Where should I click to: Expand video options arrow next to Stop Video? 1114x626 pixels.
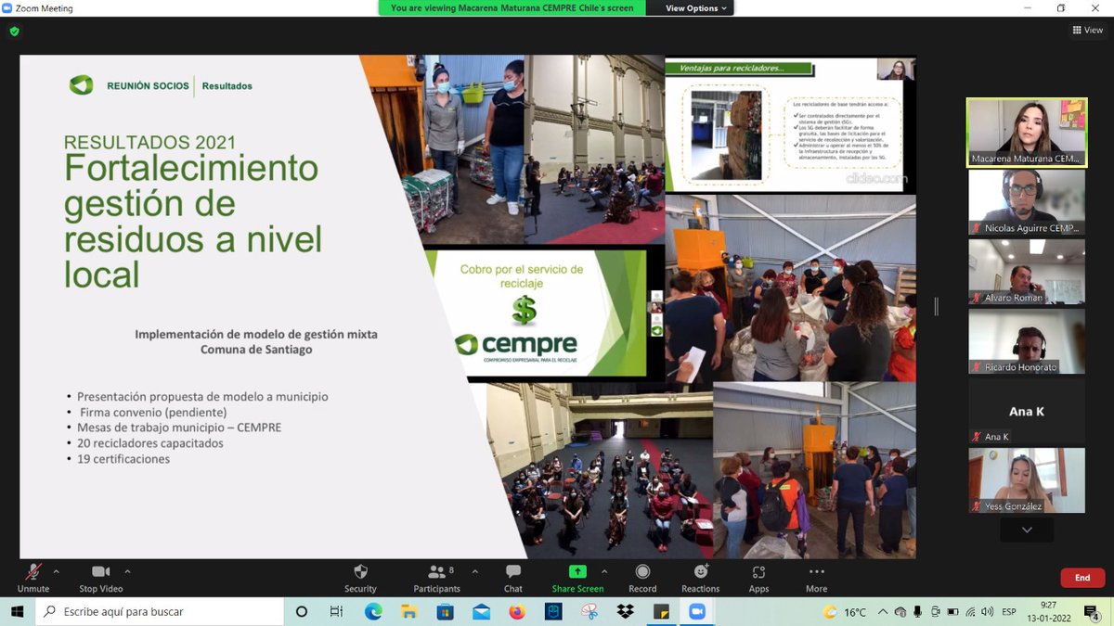pos(127,571)
